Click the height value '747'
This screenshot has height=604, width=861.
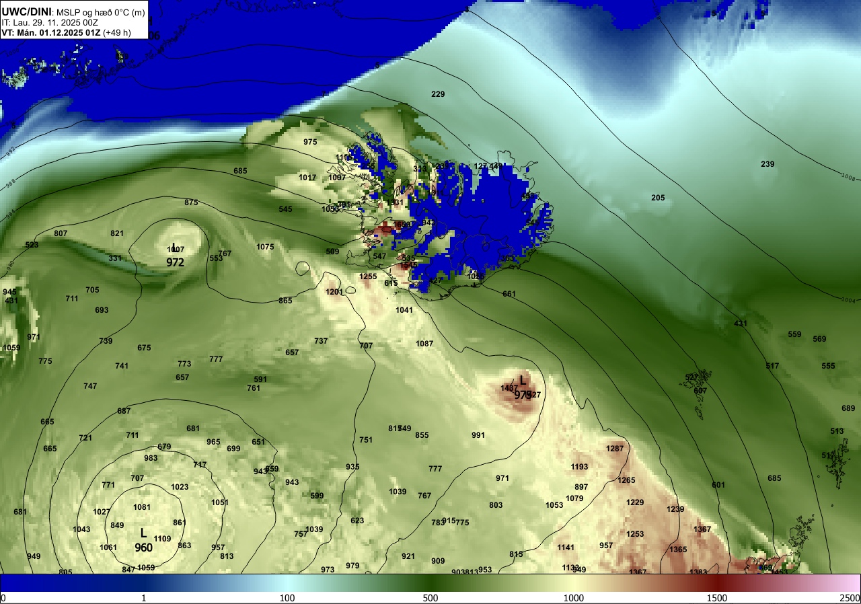click(x=90, y=386)
